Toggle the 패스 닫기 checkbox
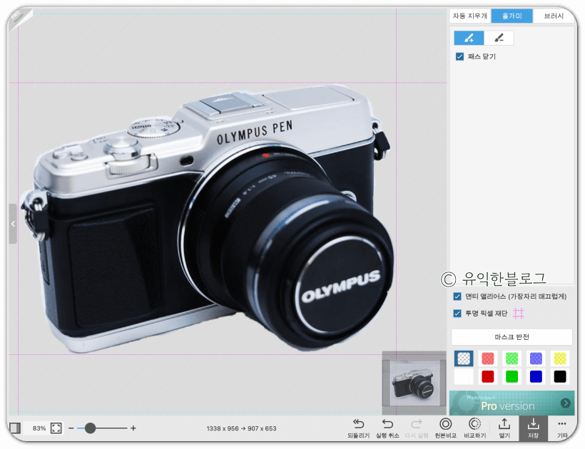Screen dimensions: 585x449 (459, 56)
